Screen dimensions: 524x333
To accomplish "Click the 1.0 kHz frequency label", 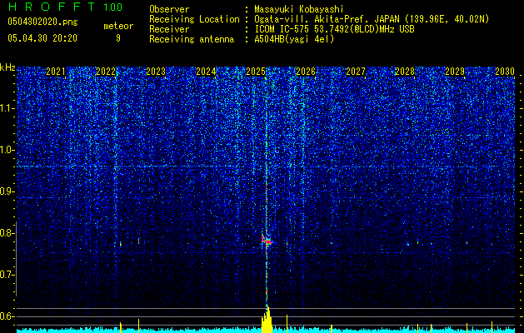I will [7, 151].
